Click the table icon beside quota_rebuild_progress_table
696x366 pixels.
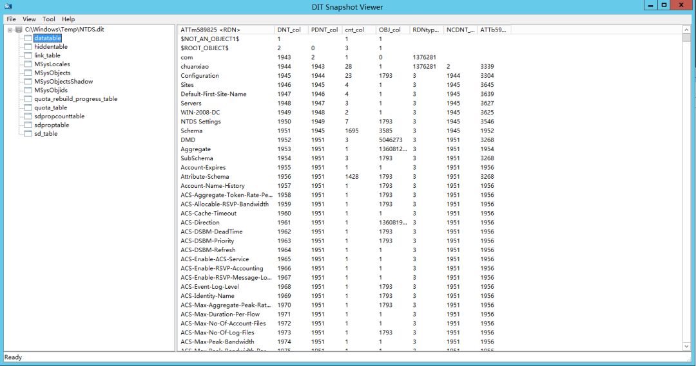(28, 99)
